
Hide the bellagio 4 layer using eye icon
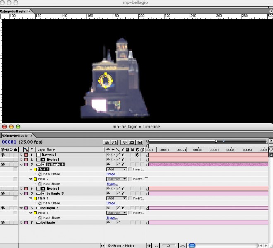(3, 164)
